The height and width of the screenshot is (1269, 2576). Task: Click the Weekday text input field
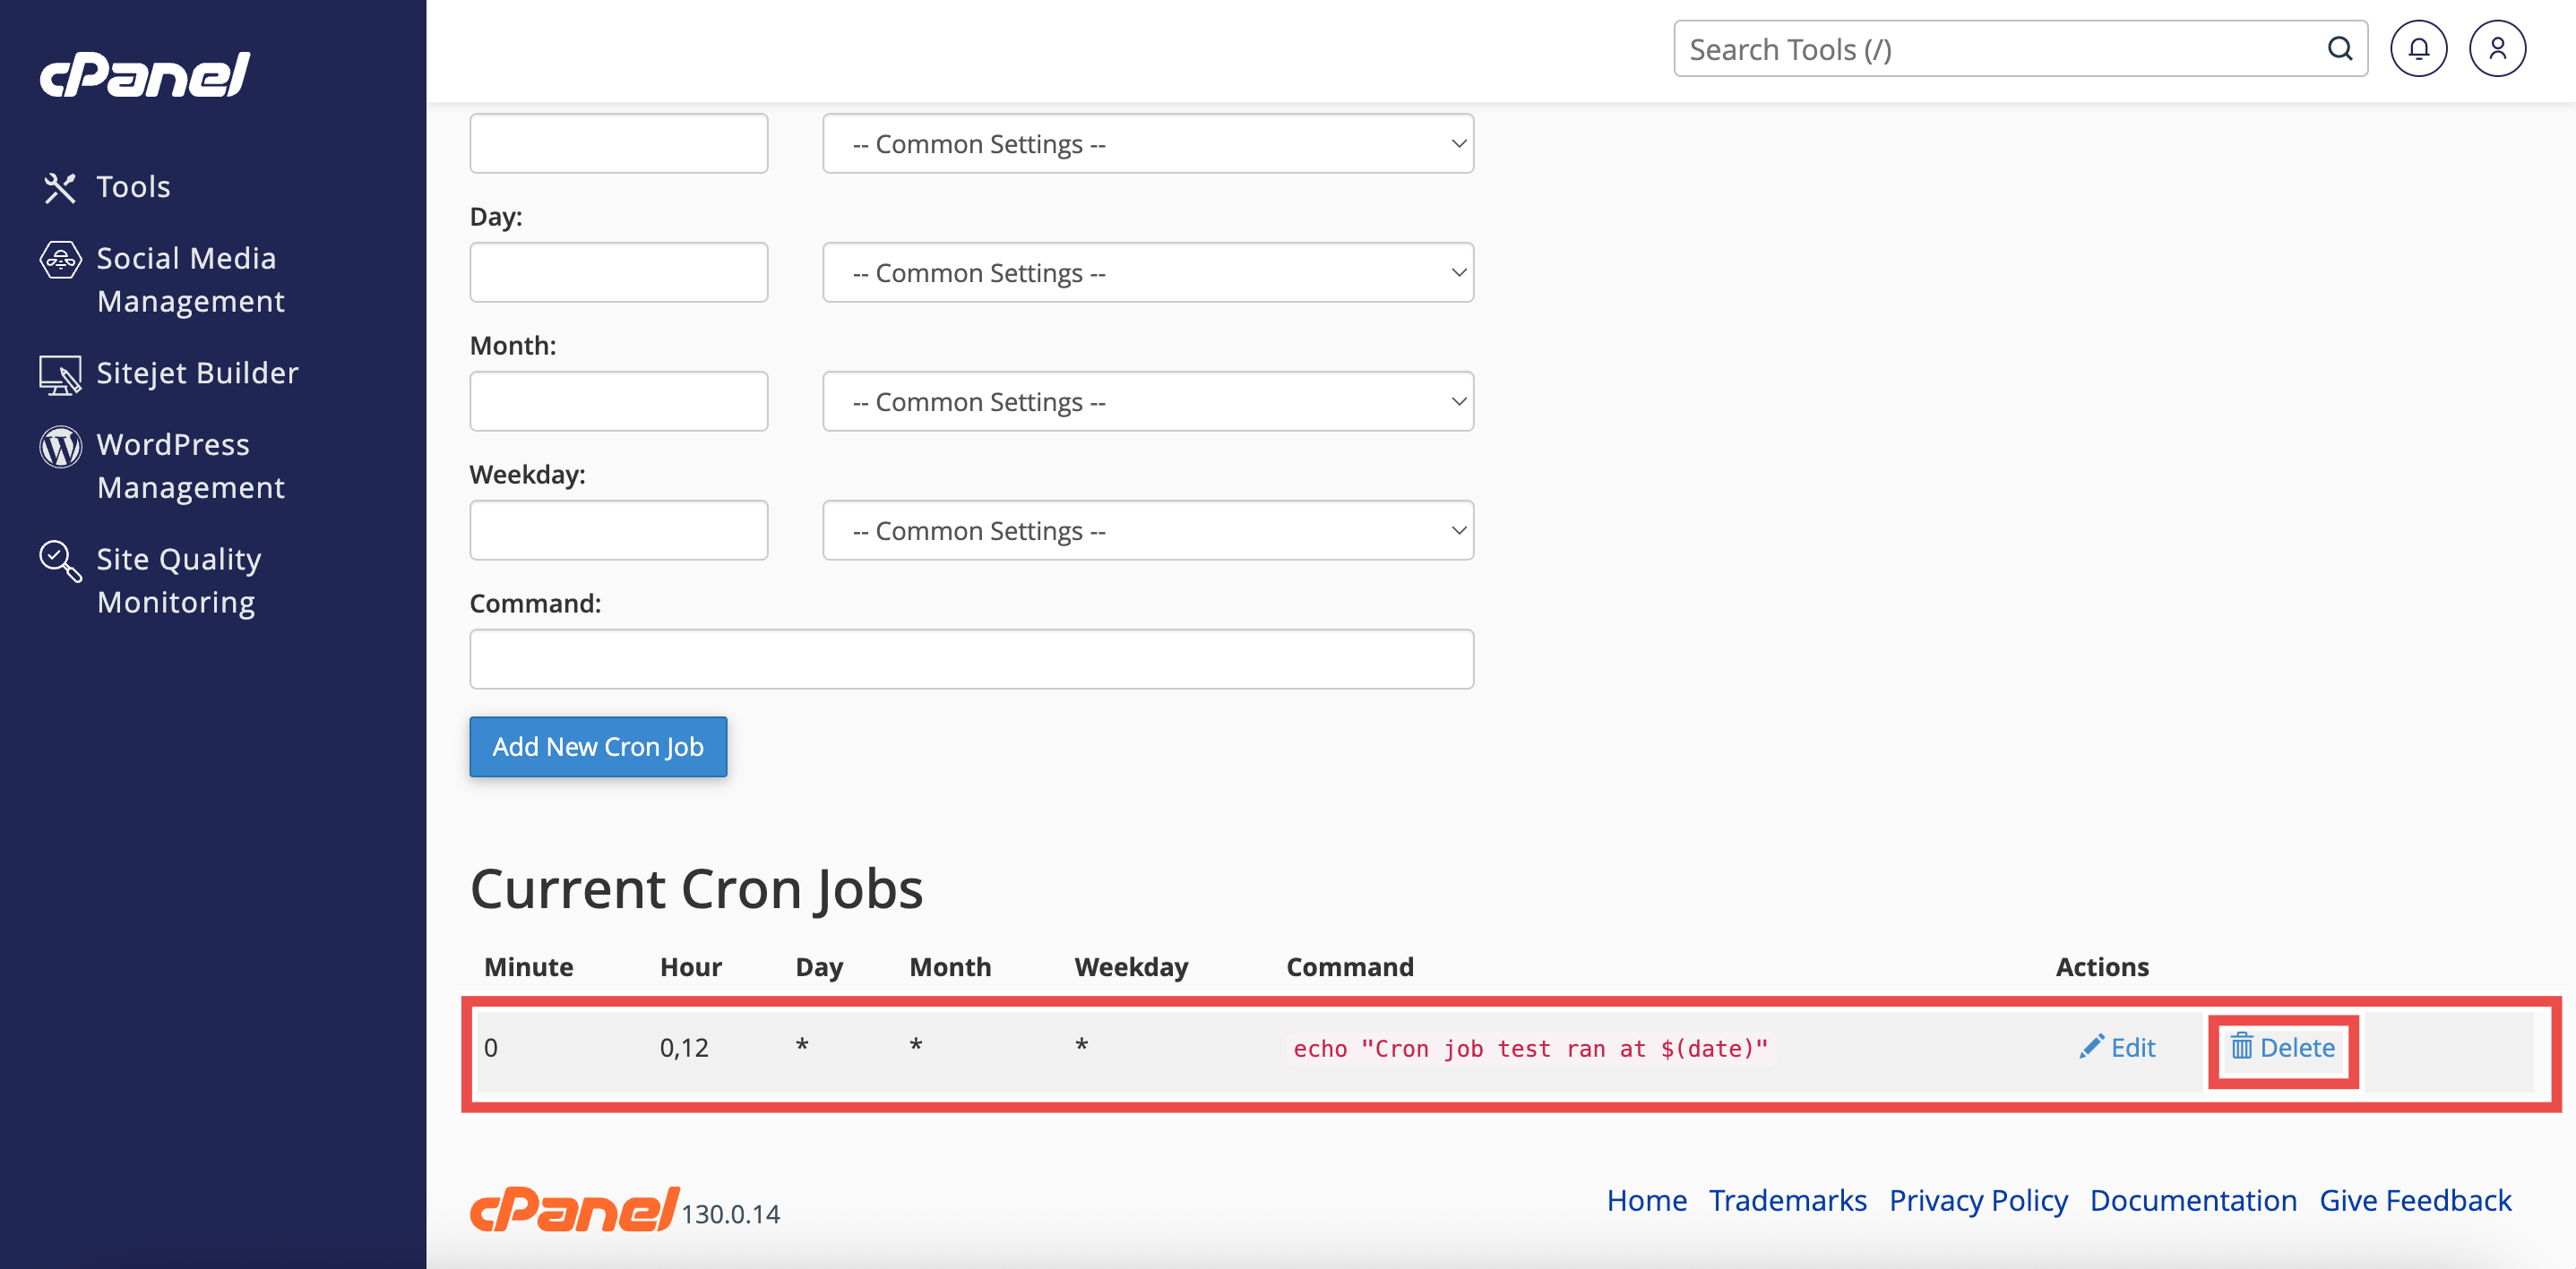click(618, 530)
